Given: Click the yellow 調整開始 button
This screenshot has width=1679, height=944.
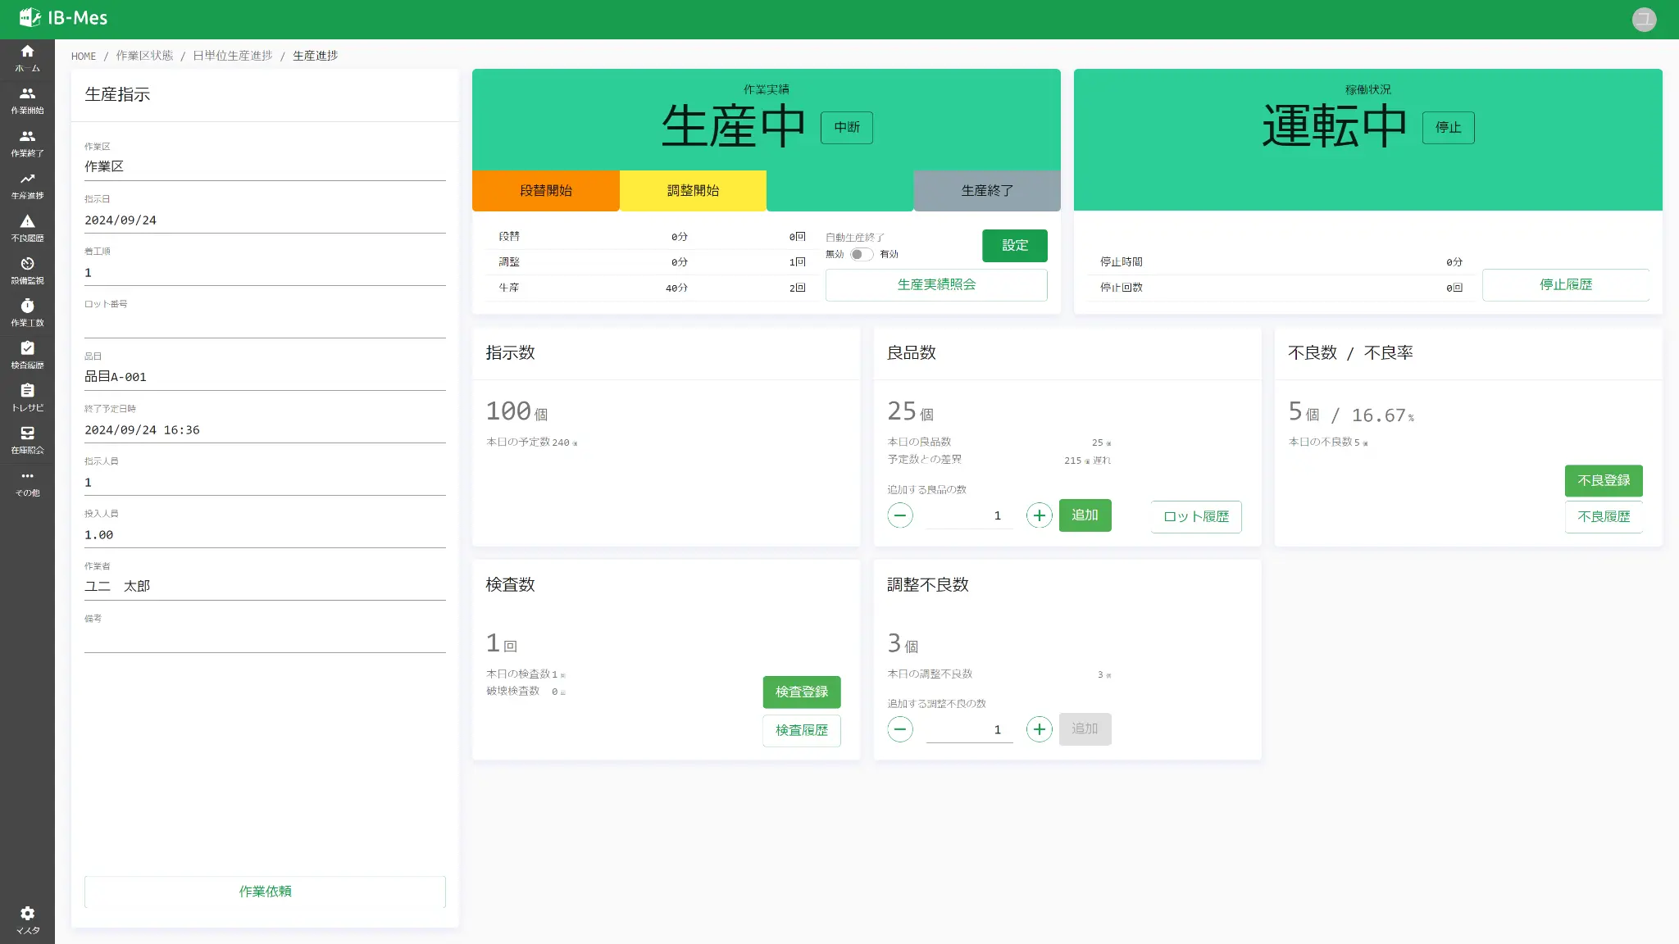Looking at the screenshot, I should point(693,190).
